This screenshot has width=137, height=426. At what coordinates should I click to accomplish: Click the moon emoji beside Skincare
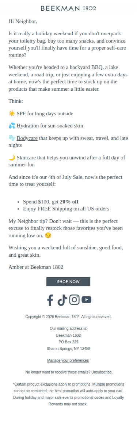[12, 158]
